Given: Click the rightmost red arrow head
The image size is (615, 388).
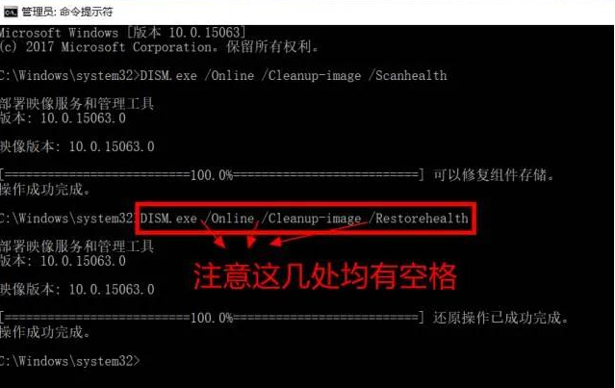Looking at the screenshot, I should tap(276, 242).
